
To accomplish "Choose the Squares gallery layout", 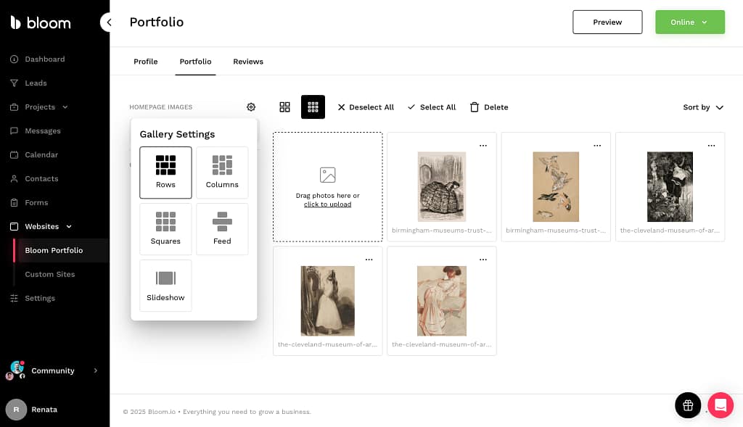I will click(x=165, y=229).
